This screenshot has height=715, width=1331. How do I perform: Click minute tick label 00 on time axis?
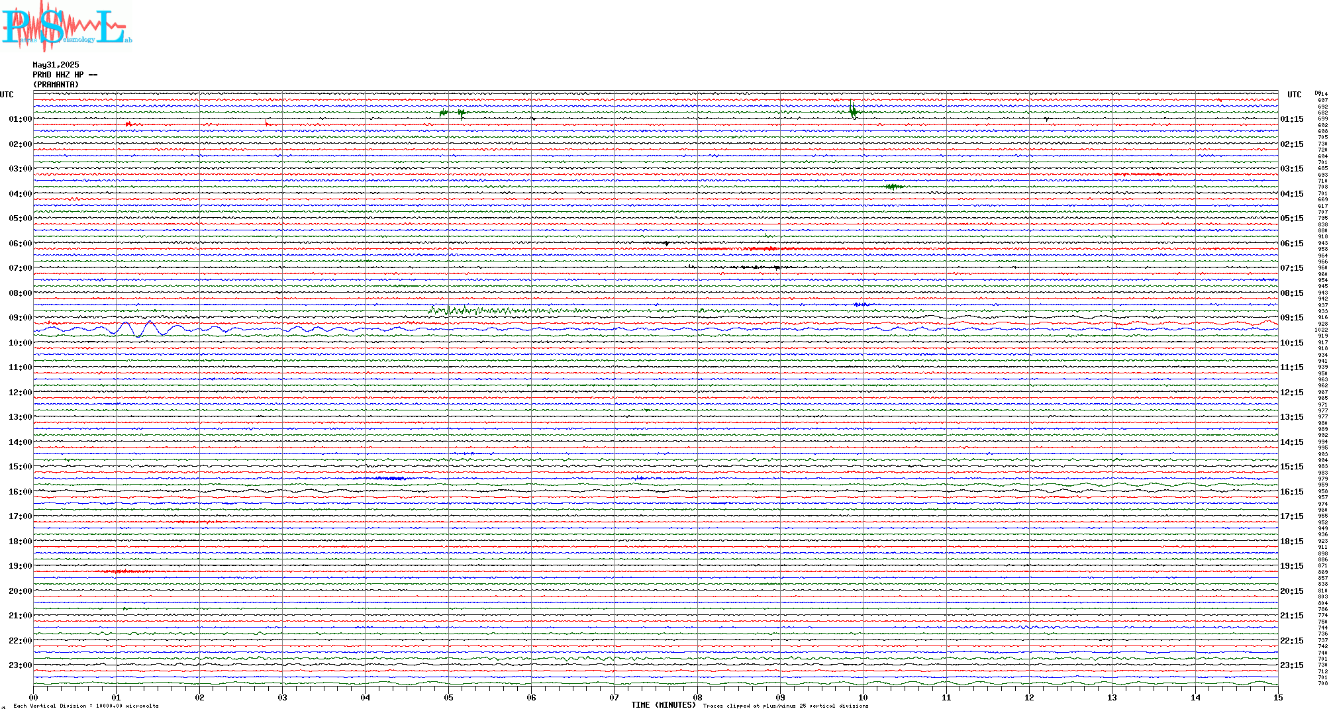[x=33, y=698]
